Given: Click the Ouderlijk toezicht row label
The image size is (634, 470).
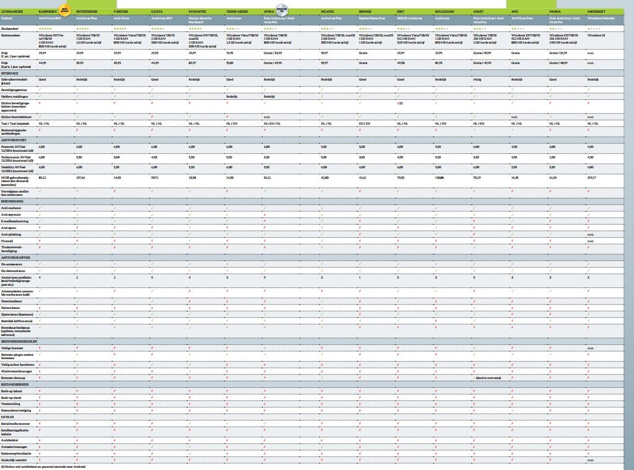Looking at the screenshot, I should pyautogui.click(x=14, y=460).
